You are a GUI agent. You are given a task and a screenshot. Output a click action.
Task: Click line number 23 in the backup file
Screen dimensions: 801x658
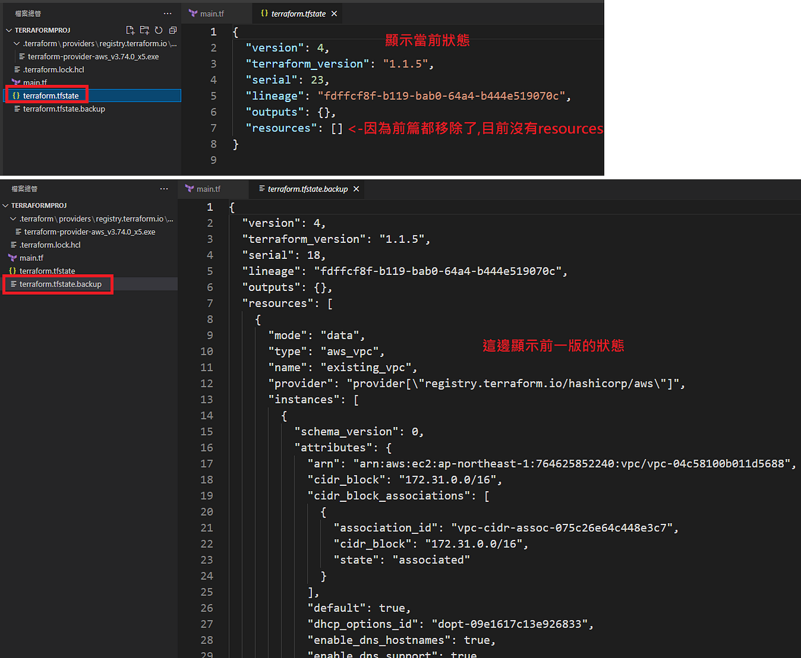point(207,559)
